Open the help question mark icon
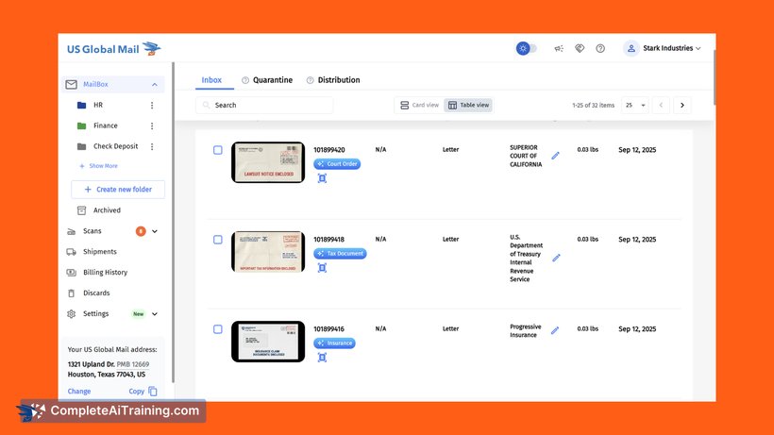The image size is (774, 435). click(600, 48)
